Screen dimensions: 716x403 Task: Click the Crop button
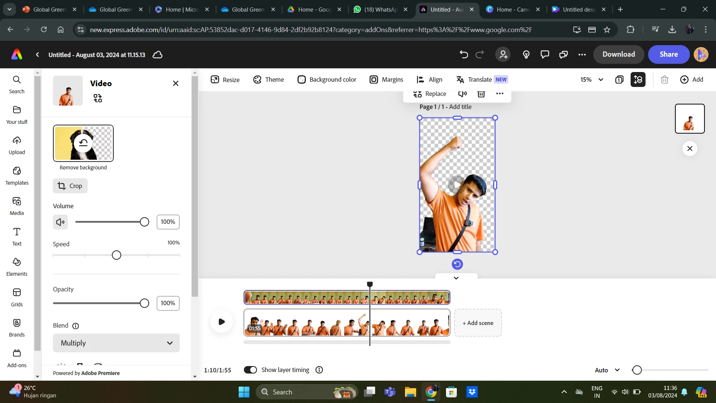point(70,186)
